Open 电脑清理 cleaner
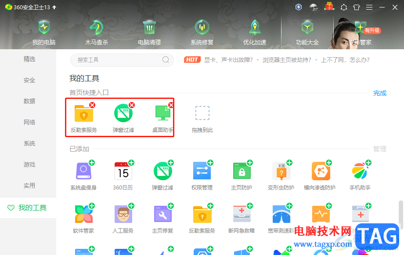This screenshot has height=255, width=404. (149, 33)
